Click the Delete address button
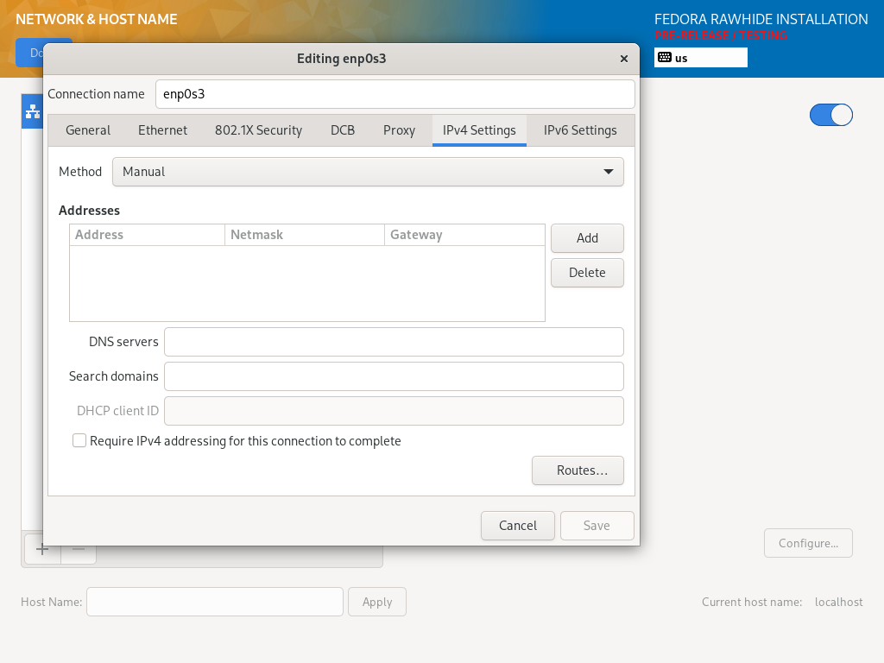 click(587, 272)
